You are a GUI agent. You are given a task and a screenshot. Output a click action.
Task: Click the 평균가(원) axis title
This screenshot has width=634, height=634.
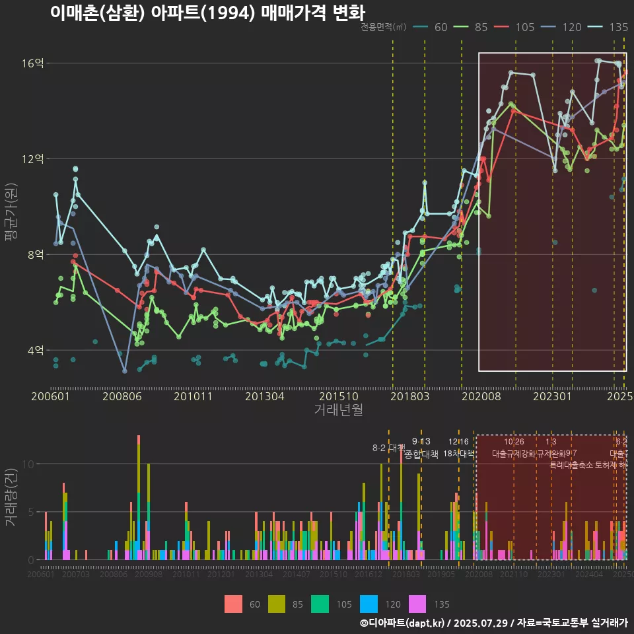11,211
